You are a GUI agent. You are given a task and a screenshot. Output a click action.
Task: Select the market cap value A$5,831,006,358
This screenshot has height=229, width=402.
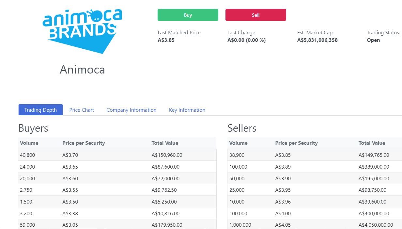tap(317, 40)
